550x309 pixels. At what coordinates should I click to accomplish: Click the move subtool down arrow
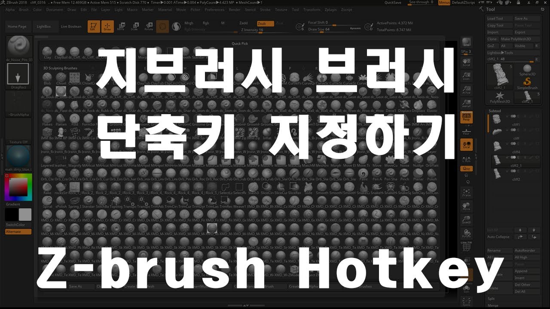pos(533,230)
